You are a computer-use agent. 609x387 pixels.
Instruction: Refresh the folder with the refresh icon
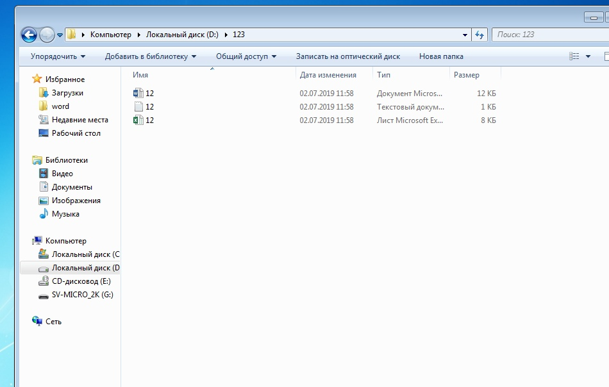(x=480, y=35)
